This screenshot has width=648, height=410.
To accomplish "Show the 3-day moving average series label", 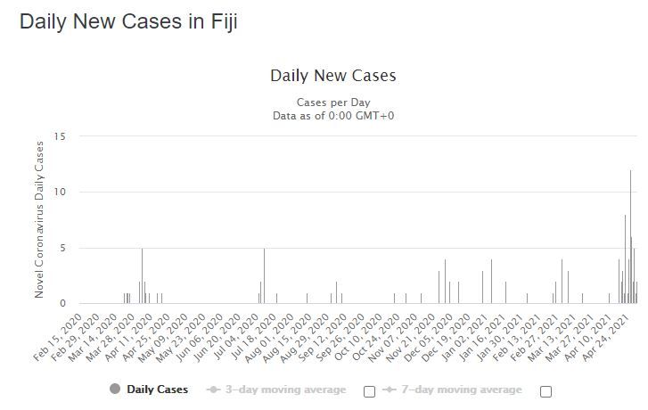I will (285, 389).
